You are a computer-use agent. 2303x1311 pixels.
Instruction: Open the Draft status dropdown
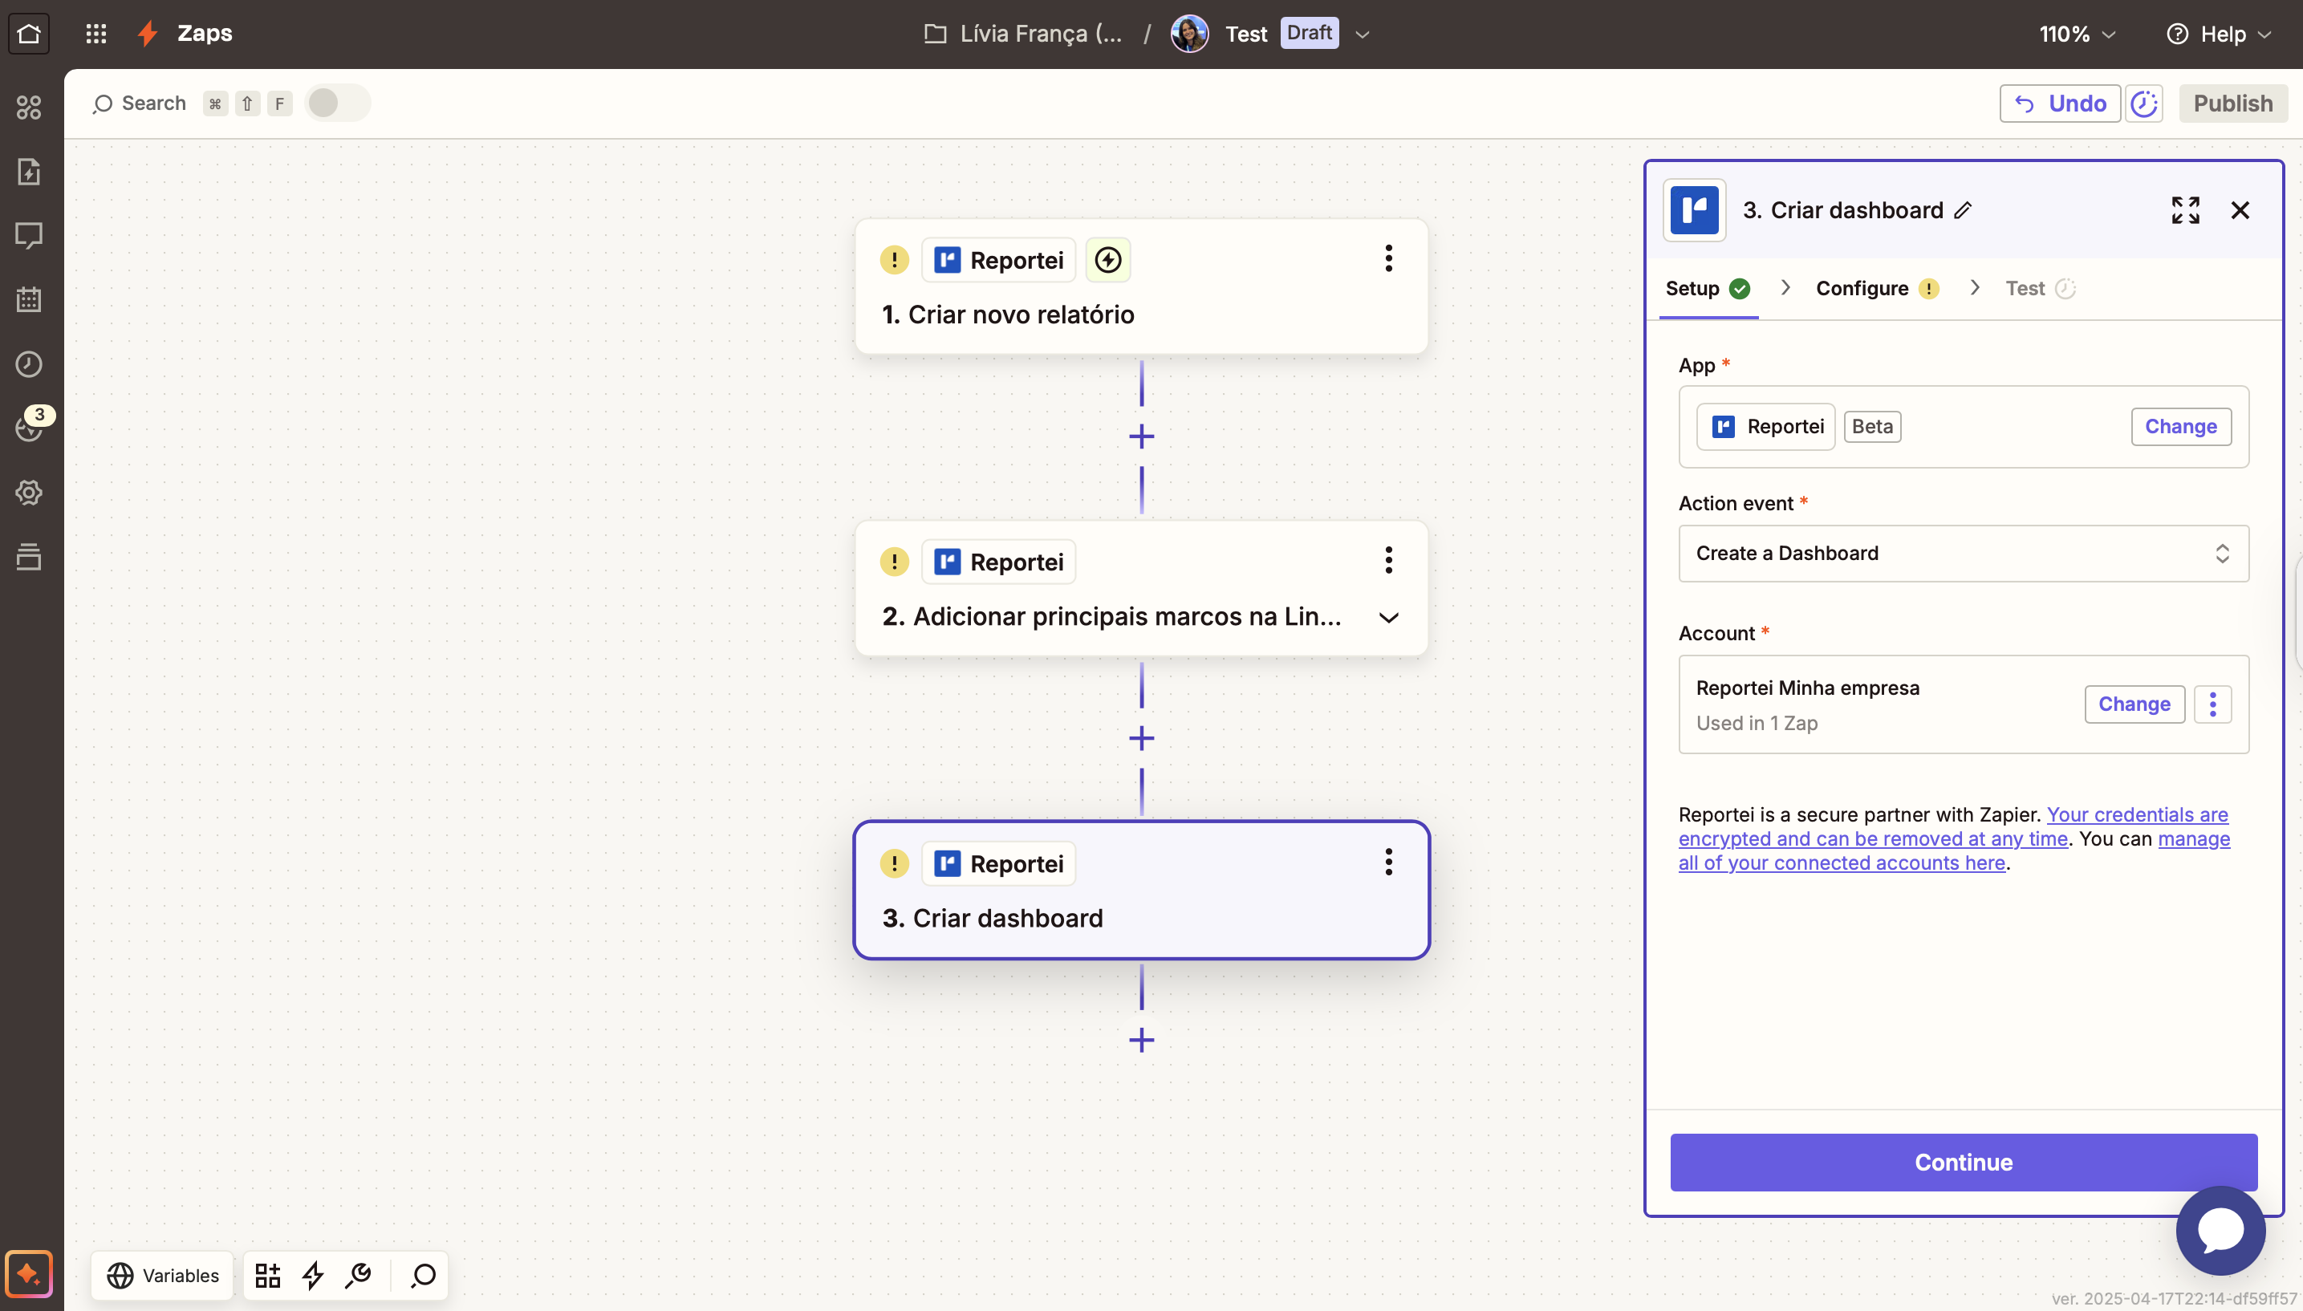[x=1361, y=34]
